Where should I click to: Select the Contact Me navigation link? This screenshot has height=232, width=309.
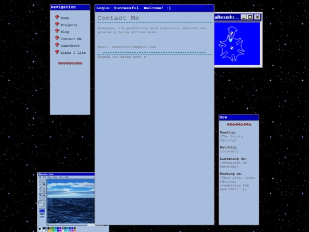(x=71, y=39)
